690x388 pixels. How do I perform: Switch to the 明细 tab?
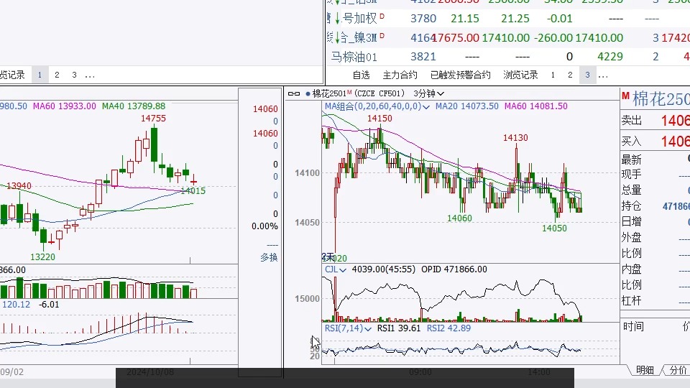(645, 370)
